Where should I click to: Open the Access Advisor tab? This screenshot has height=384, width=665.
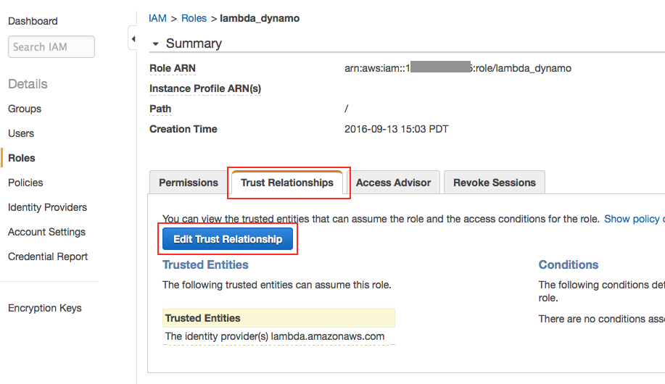[393, 183]
